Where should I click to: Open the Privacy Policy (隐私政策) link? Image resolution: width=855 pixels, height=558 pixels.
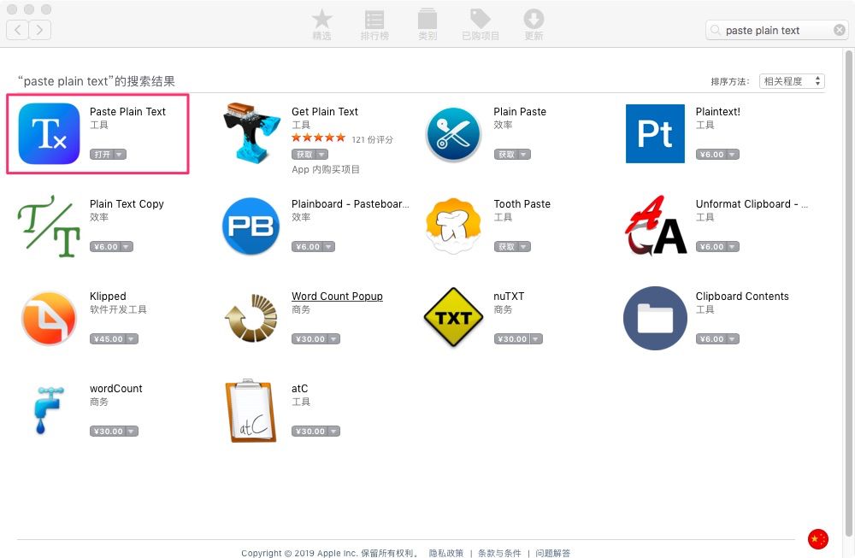coord(446,553)
